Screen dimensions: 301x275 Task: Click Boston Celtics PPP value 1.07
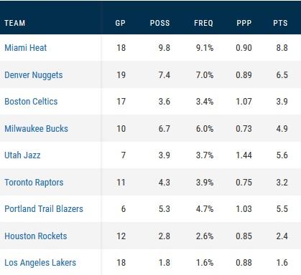[x=244, y=102]
